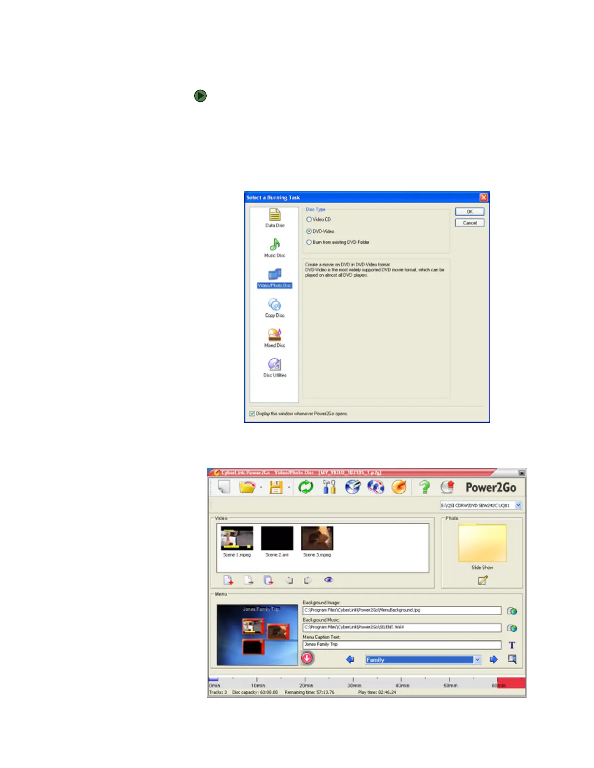Click the Menu Caption Text field
The height and width of the screenshot is (768, 594).
point(402,644)
